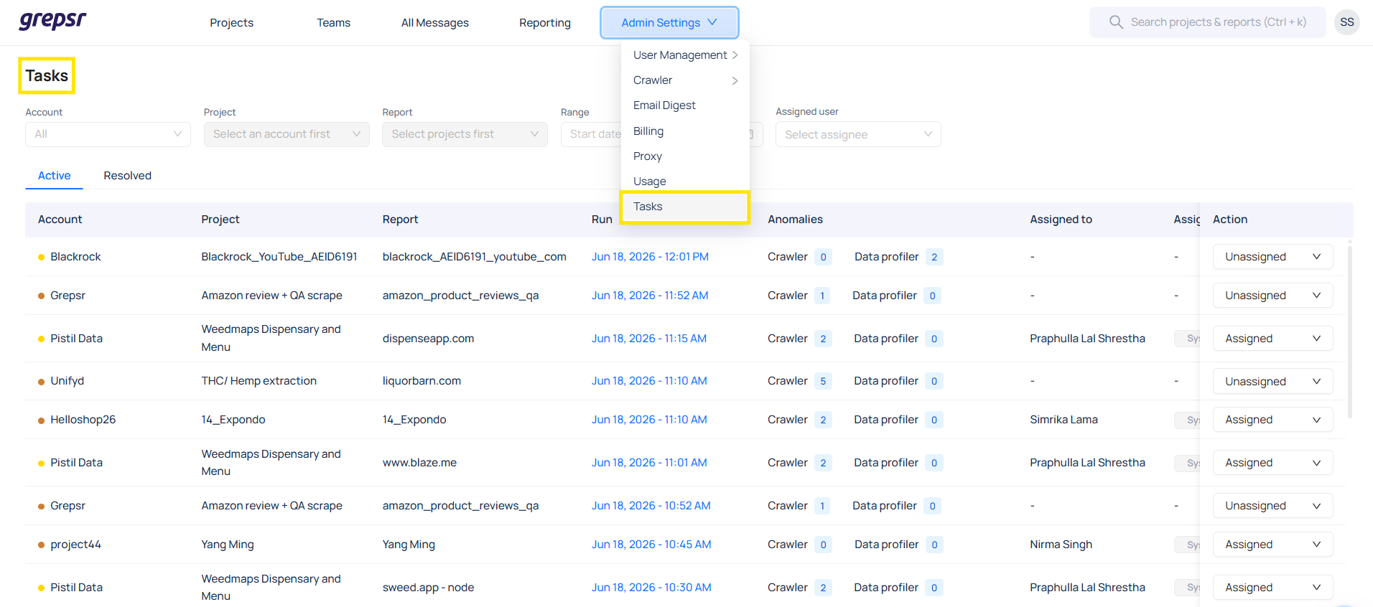1373x607 pixels.
Task: Click the grepsr logo
Action: [x=52, y=21]
